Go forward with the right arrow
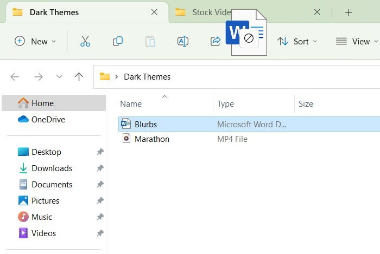 pyautogui.click(x=39, y=77)
